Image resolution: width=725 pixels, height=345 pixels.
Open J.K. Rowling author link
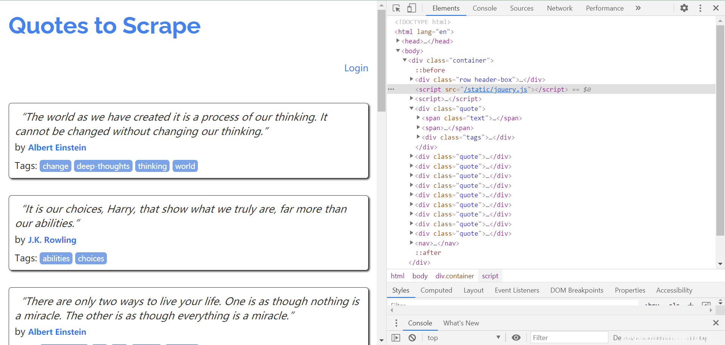pos(52,240)
